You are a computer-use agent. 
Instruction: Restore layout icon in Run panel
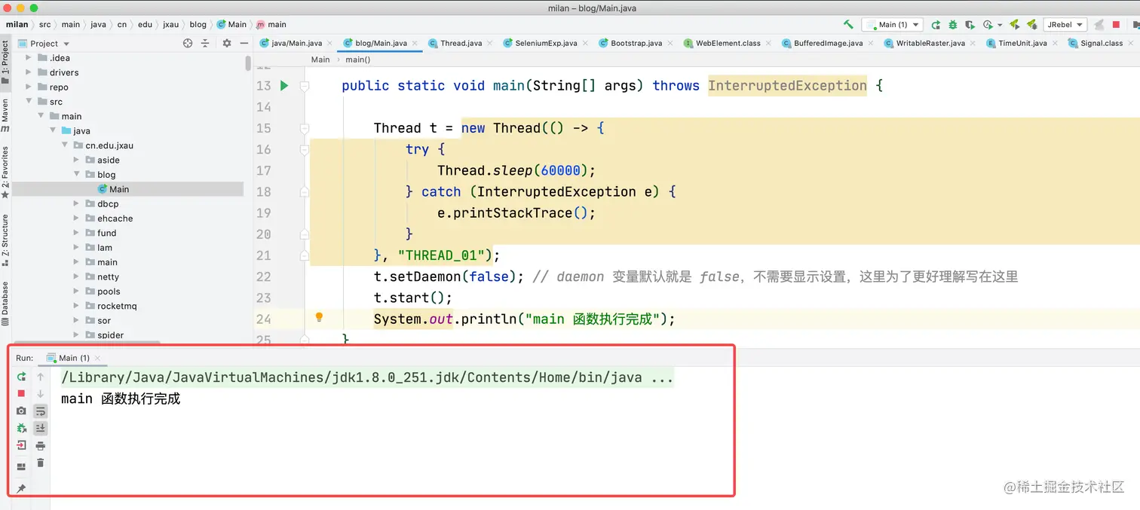(x=21, y=466)
